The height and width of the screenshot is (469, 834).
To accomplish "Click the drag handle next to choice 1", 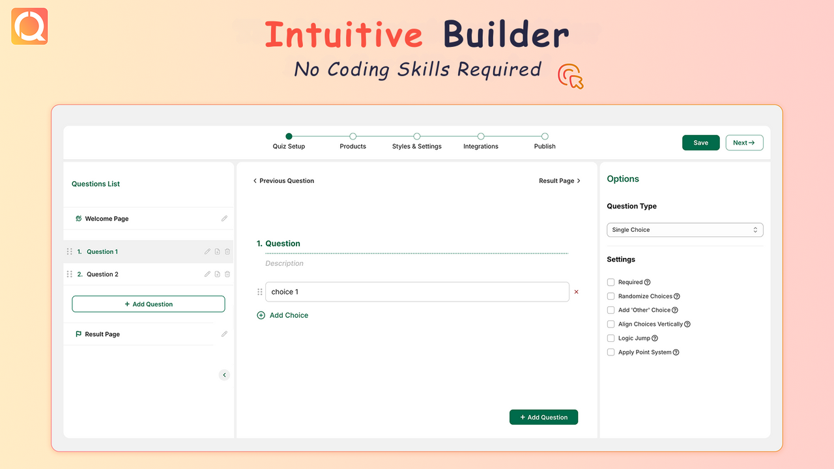I will pos(260,292).
